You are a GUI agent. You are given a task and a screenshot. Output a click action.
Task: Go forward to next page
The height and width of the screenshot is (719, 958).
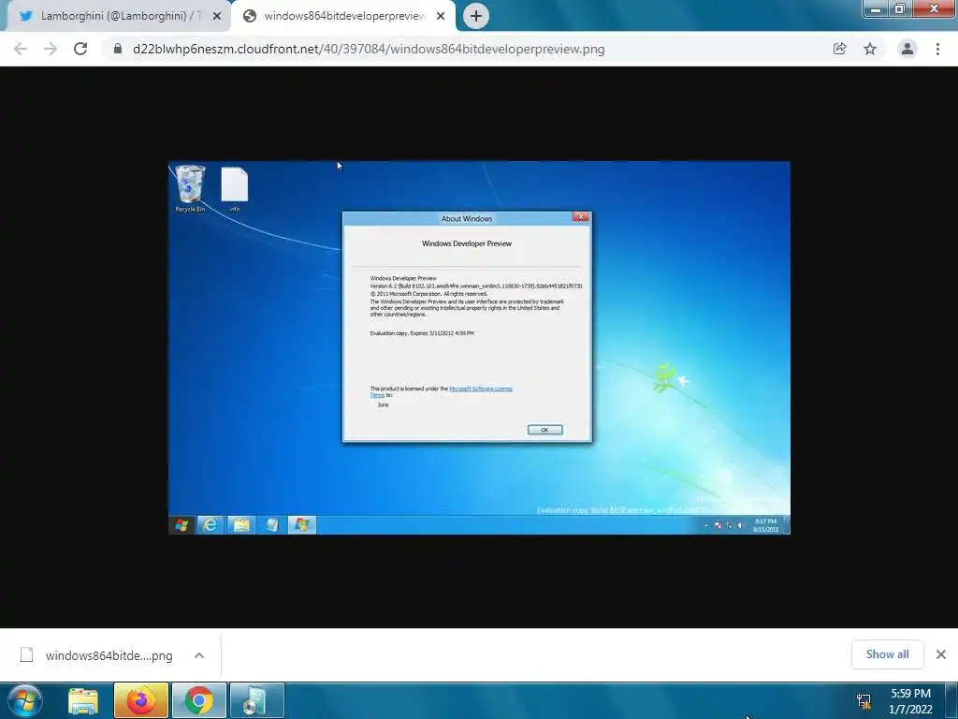51,49
